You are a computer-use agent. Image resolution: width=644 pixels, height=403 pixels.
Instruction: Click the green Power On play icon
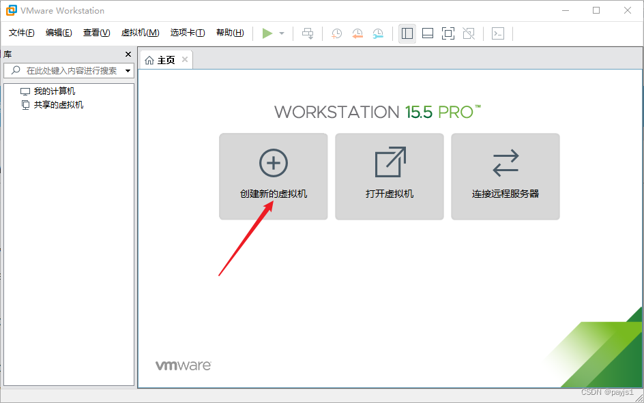tap(267, 33)
